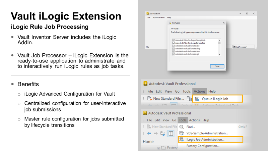
Task: Click the VDS-Sample-Administration folder icon
Action: tap(182, 133)
